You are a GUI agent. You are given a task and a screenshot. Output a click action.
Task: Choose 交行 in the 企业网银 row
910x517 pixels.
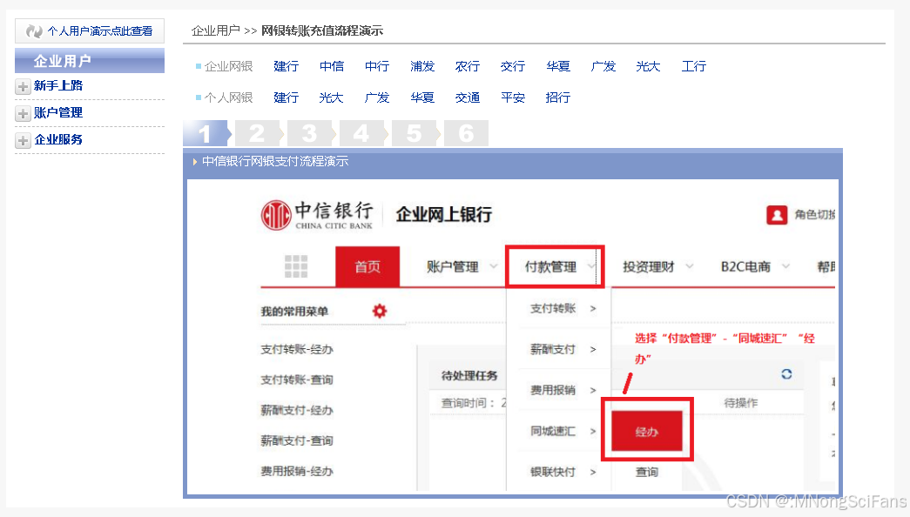click(x=512, y=66)
